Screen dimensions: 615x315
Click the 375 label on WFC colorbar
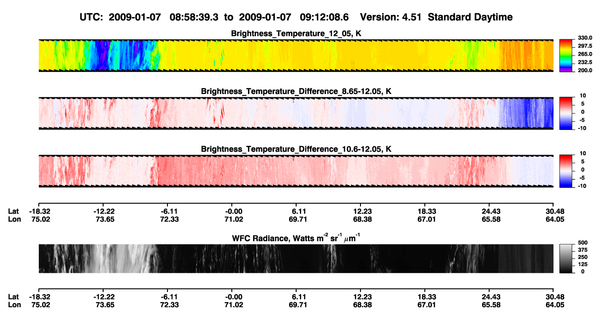click(582, 250)
